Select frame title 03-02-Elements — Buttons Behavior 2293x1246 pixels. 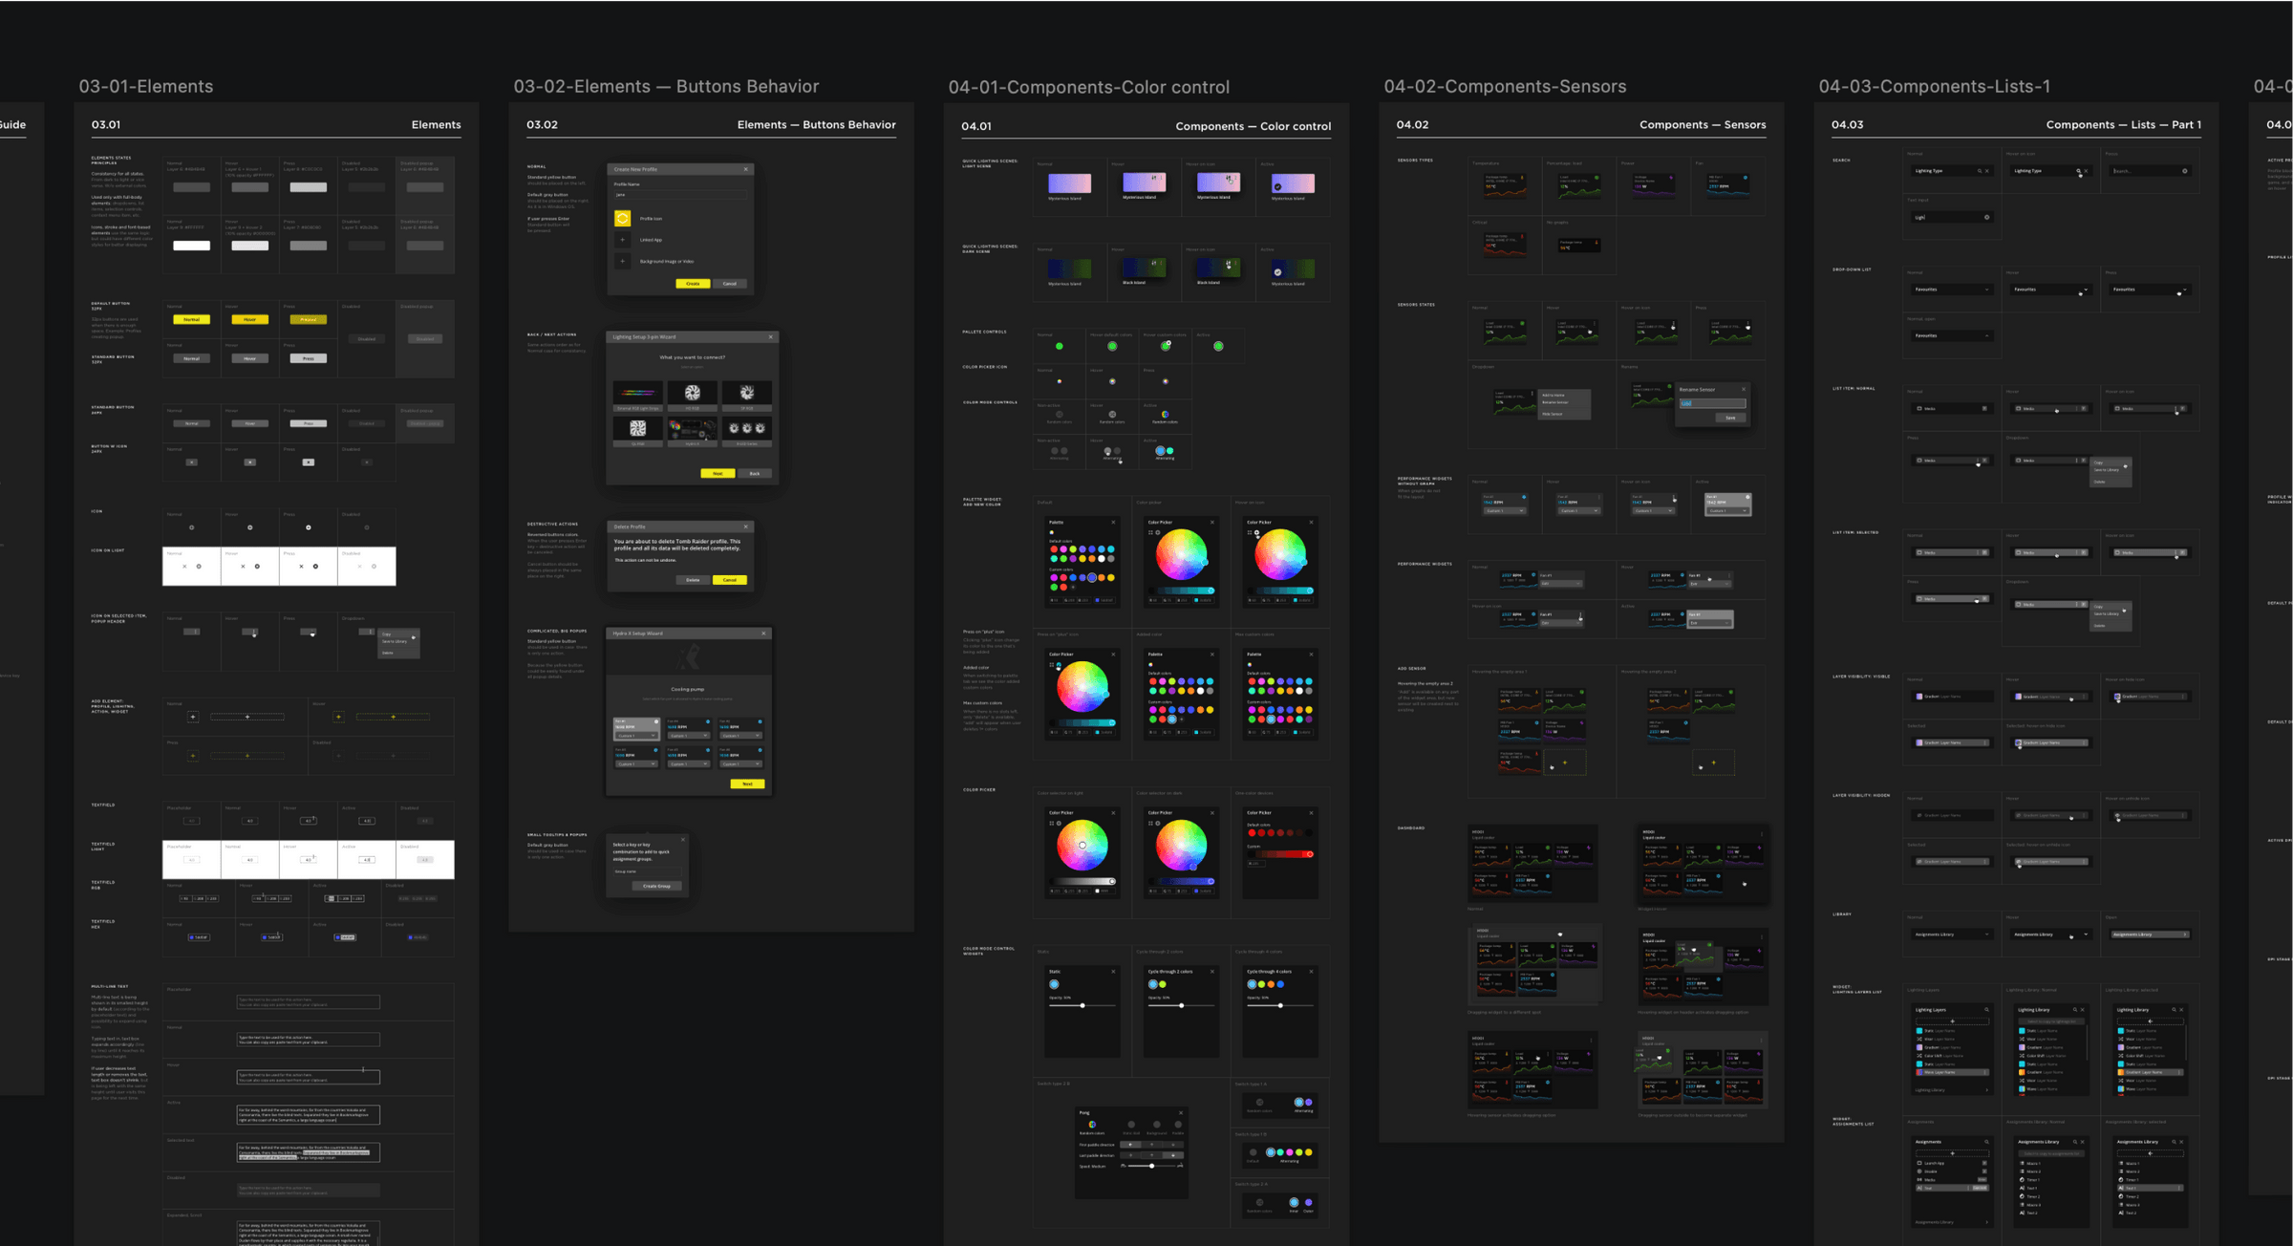click(x=666, y=86)
